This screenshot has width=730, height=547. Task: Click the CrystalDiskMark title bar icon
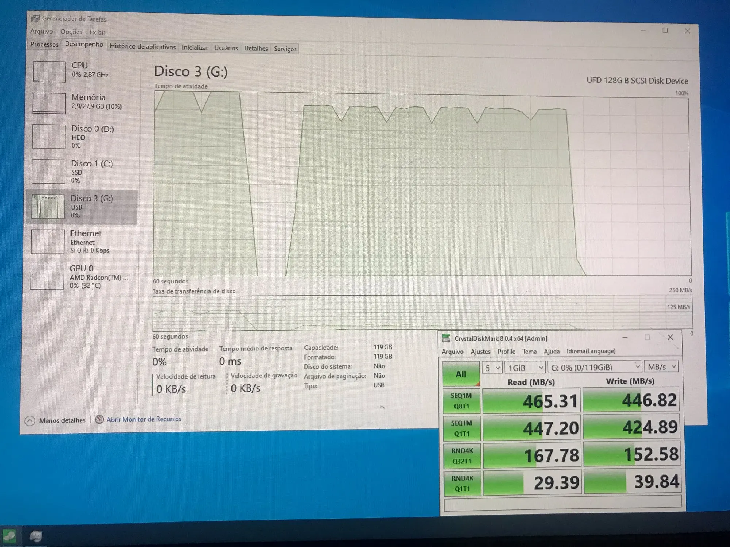click(446, 338)
